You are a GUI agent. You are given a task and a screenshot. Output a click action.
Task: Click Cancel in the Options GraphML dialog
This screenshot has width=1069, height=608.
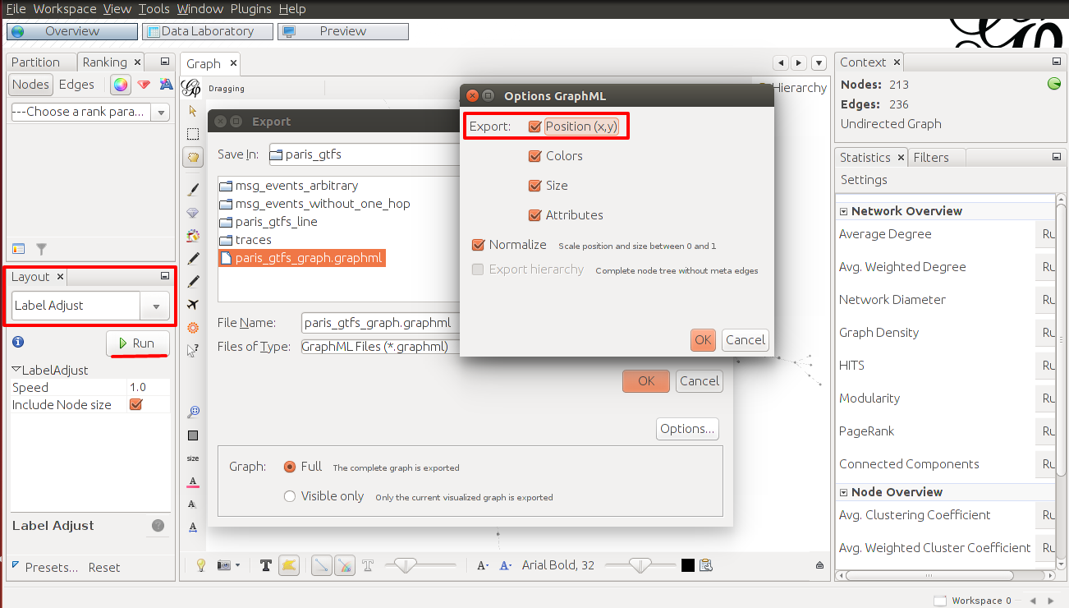click(746, 340)
